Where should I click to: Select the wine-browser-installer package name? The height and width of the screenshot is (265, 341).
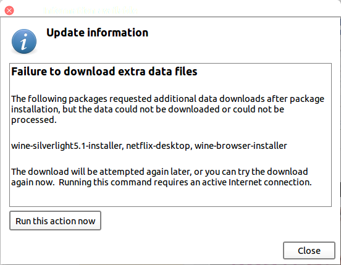click(x=241, y=146)
